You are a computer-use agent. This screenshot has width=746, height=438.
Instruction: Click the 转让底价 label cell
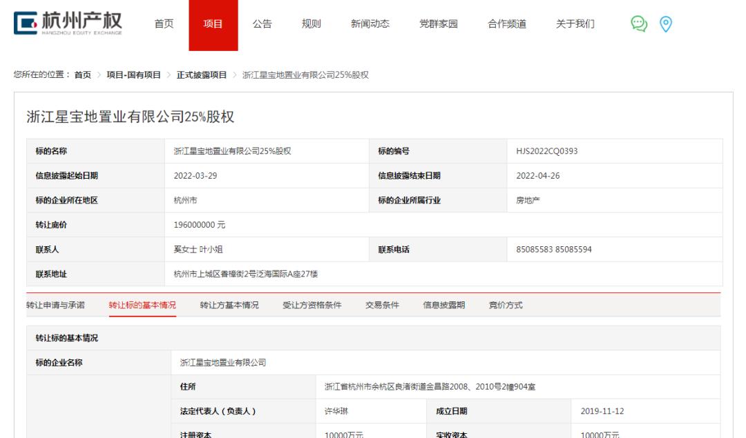95,225
